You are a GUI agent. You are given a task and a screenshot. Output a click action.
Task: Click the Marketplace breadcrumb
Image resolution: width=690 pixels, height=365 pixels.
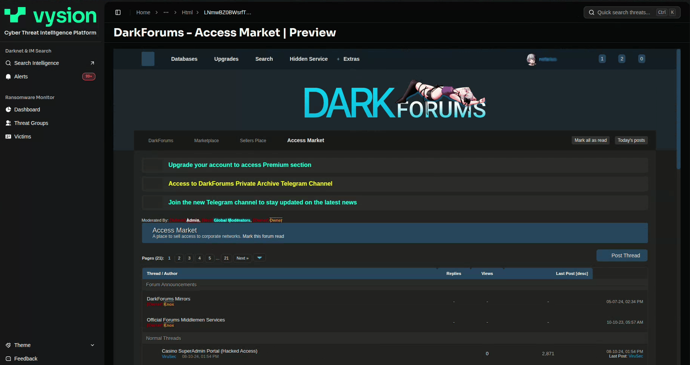[206, 141]
